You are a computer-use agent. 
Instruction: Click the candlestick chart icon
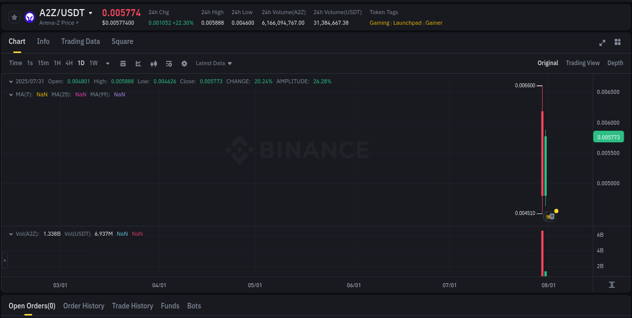154,63
